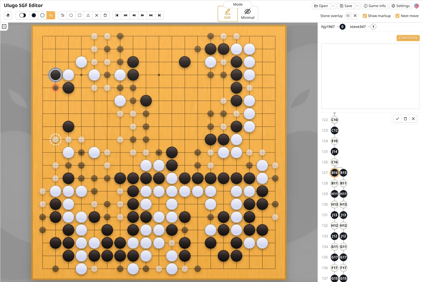Open Game info
The height and width of the screenshot is (282, 423).
coord(375,6)
